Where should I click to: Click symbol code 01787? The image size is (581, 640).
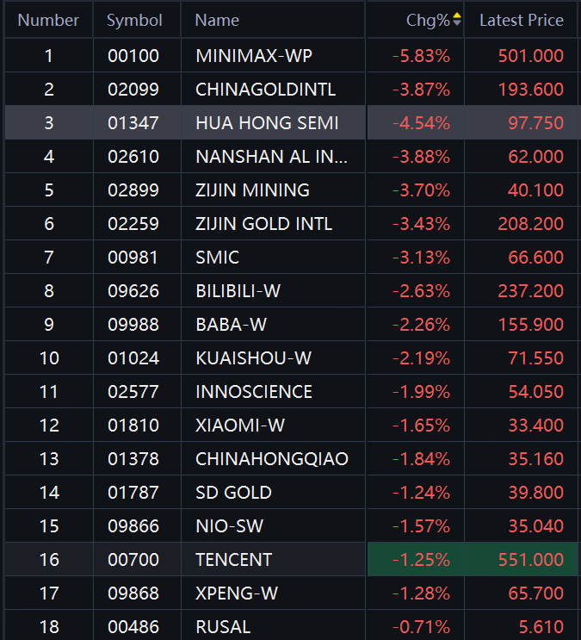(x=133, y=493)
